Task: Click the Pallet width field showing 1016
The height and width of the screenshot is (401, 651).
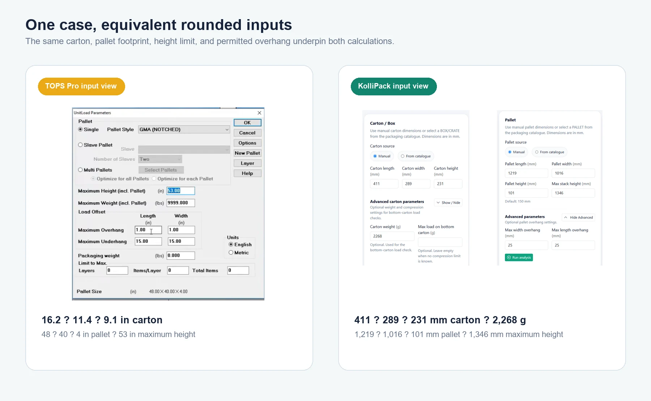Action: pyautogui.click(x=573, y=173)
